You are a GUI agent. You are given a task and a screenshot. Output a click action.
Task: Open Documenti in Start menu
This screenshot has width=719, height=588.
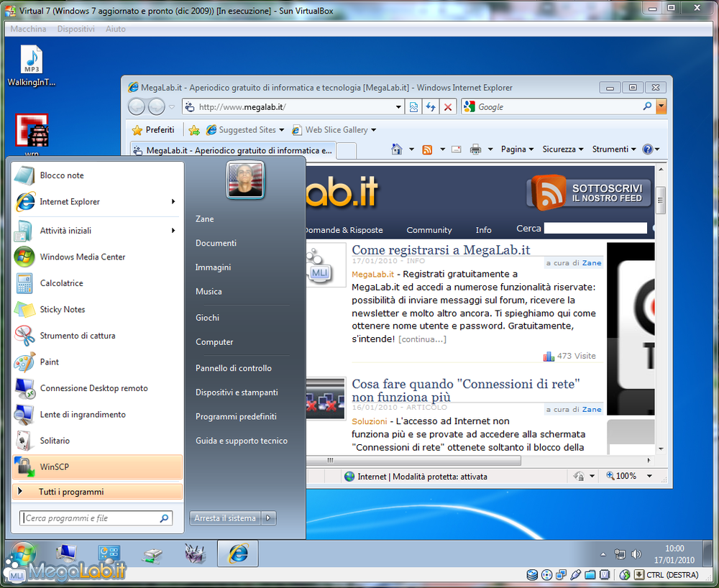pyautogui.click(x=216, y=244)
